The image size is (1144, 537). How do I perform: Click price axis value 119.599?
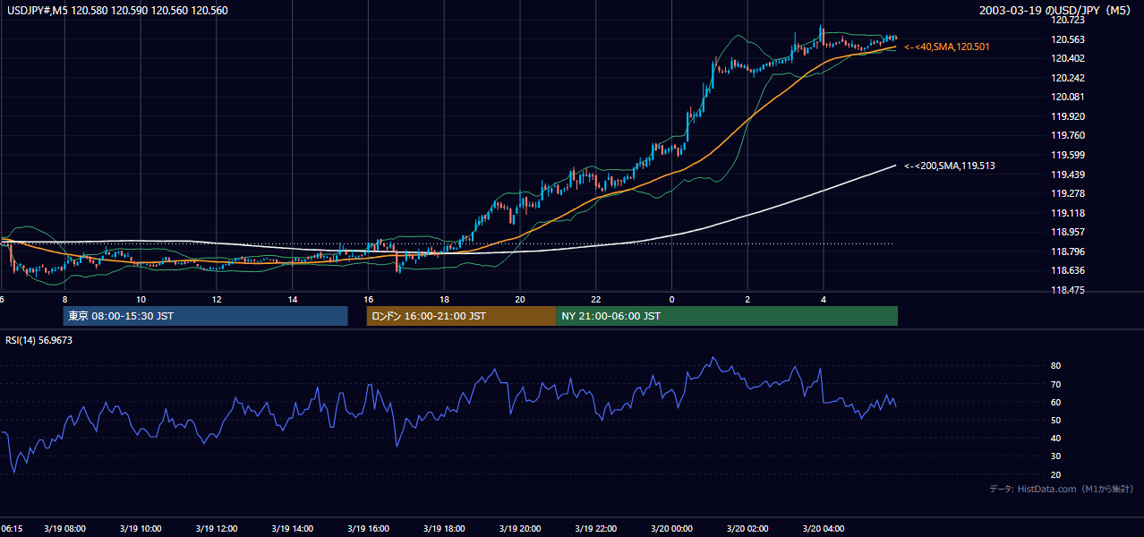(x=1069, y=155)
